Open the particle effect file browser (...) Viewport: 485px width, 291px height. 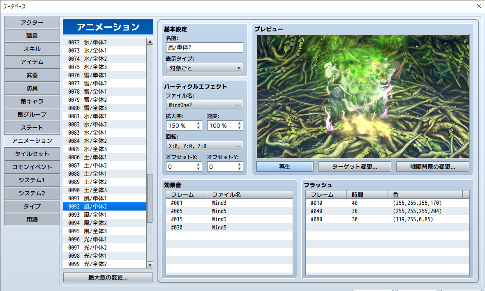(239, 105)
